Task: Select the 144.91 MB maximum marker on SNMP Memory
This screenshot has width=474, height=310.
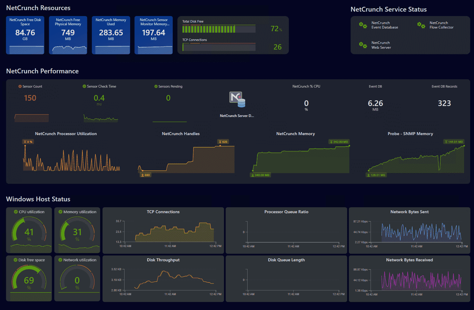Action: pyautogui.click(x=454, y=142)
